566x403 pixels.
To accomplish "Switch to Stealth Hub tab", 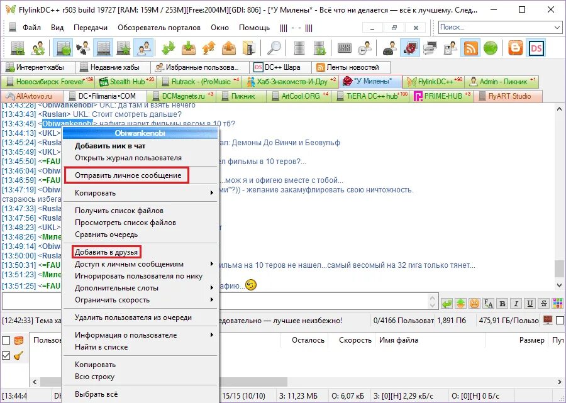I will tap(126, 82).
